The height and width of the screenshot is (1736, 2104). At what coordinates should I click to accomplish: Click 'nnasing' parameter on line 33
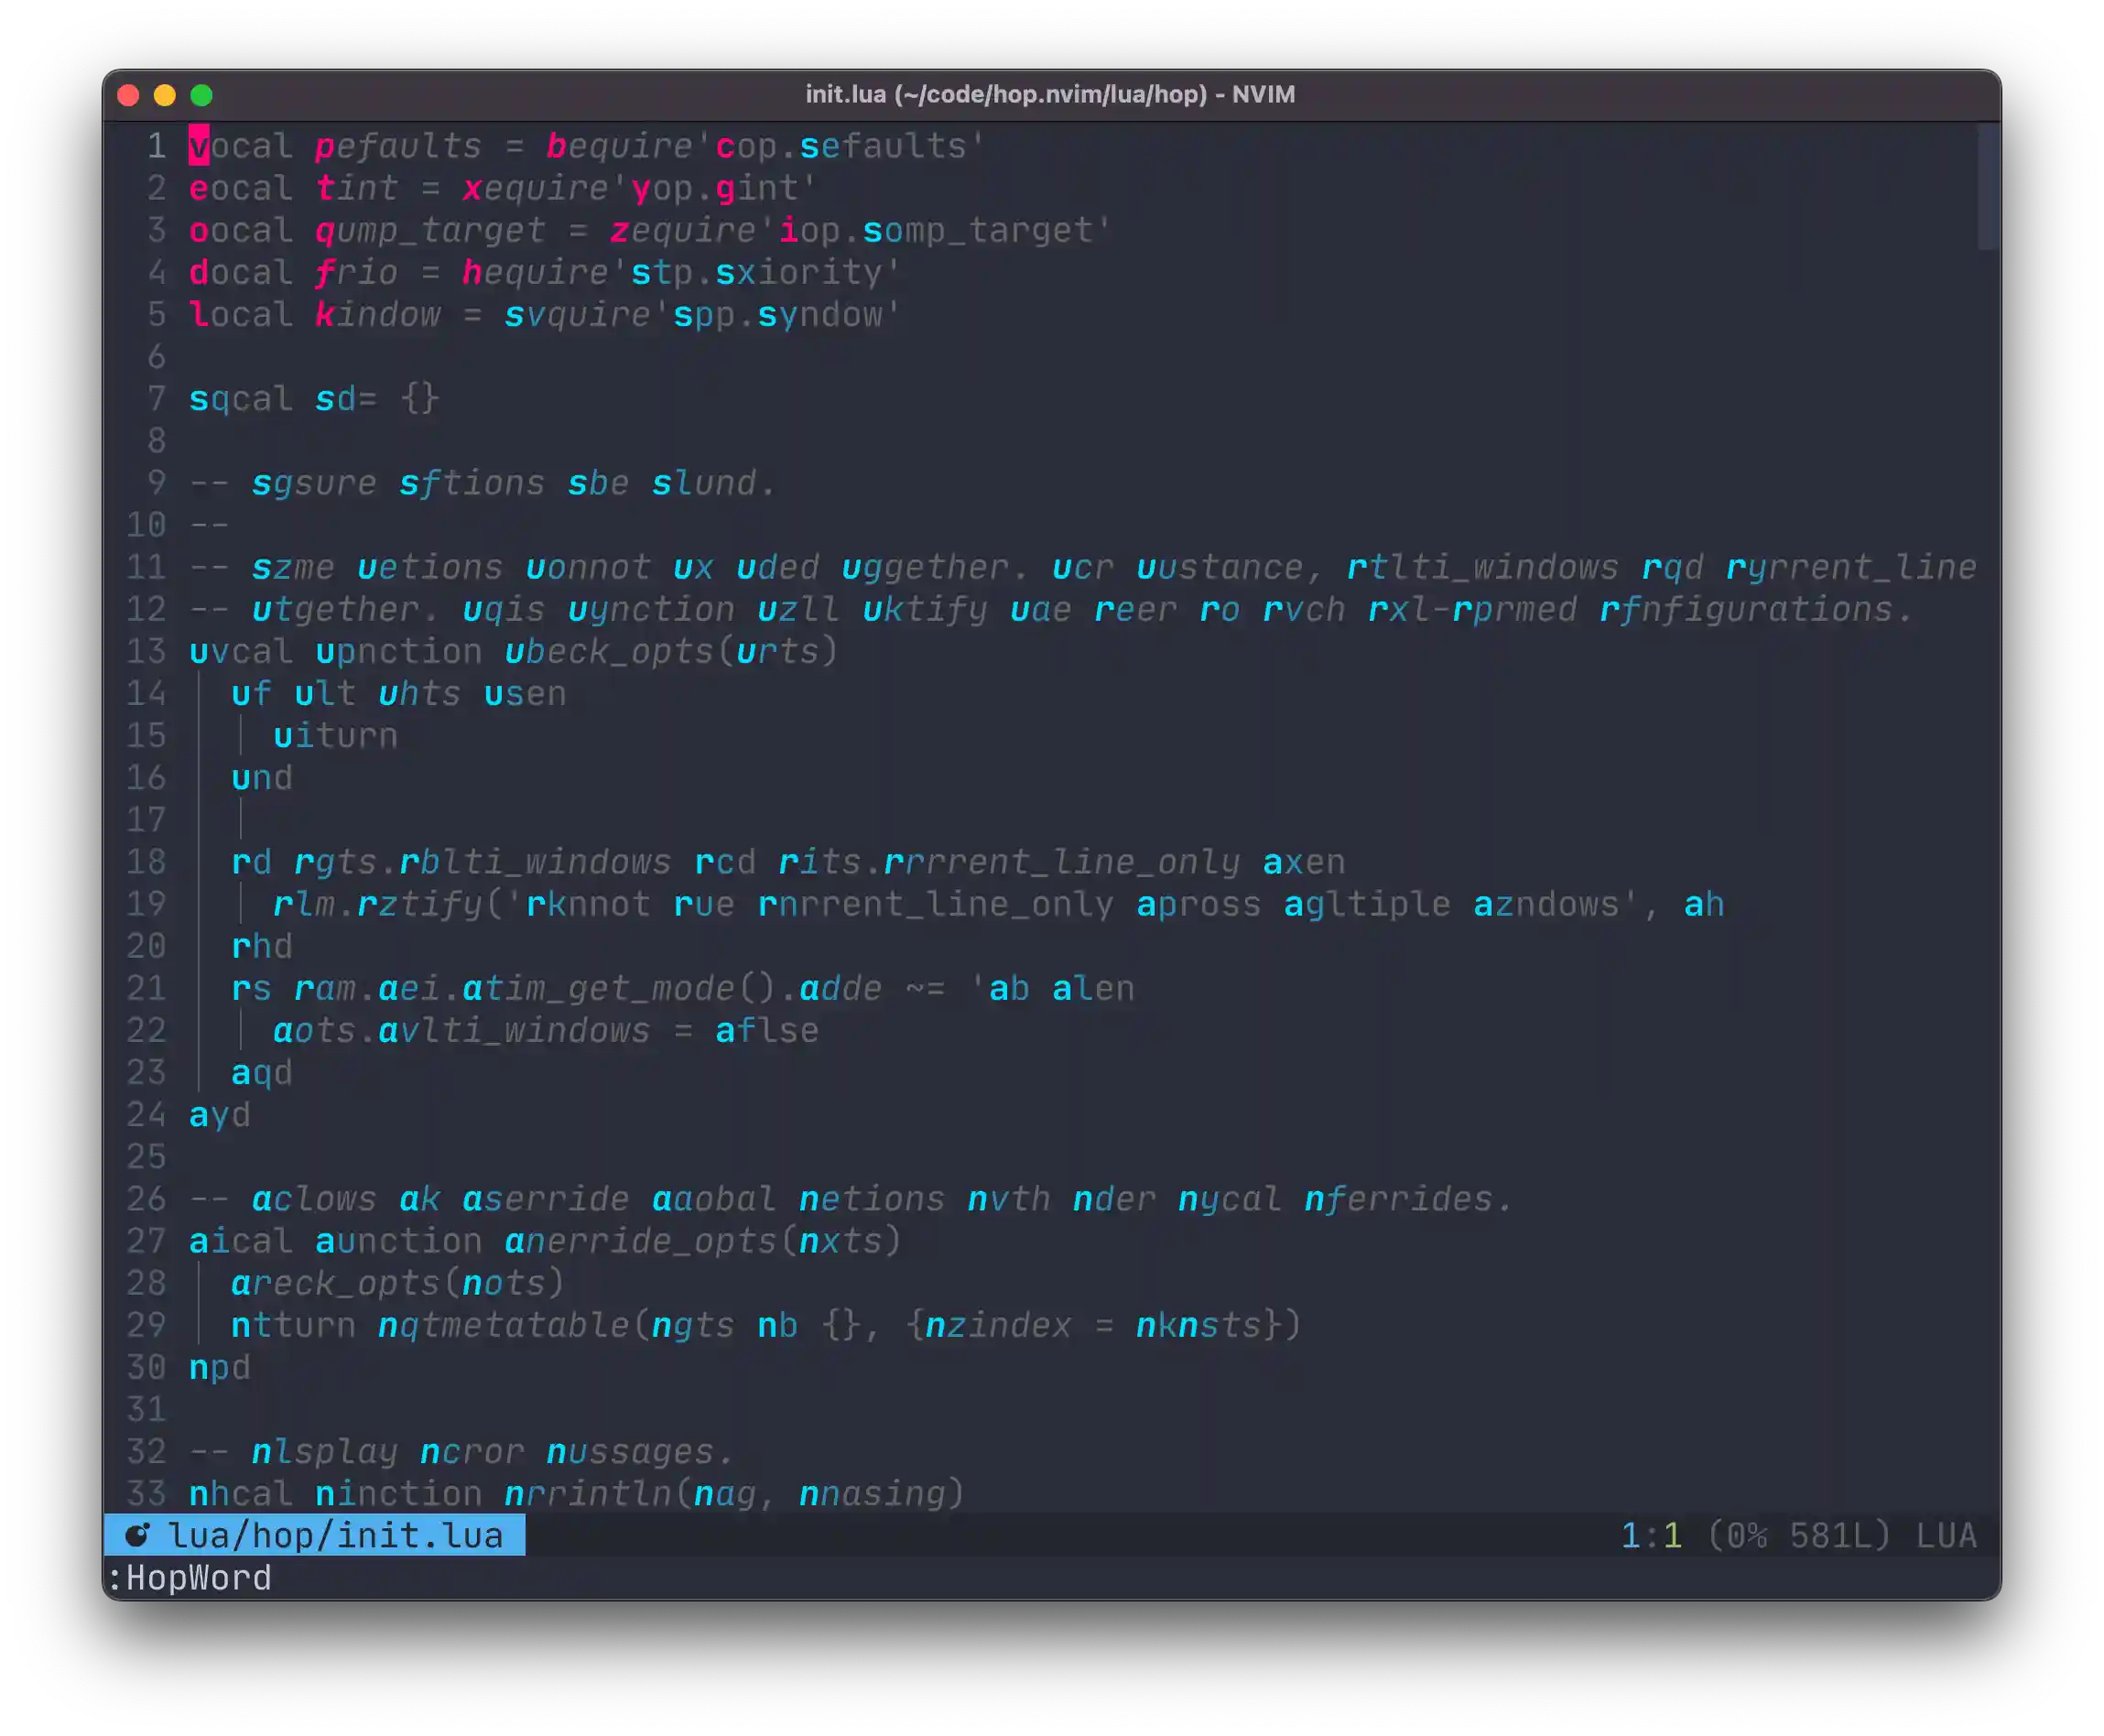[x=872, y=1493]
